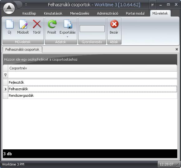Click the Frissít green refresh icon

click(52, 24)
